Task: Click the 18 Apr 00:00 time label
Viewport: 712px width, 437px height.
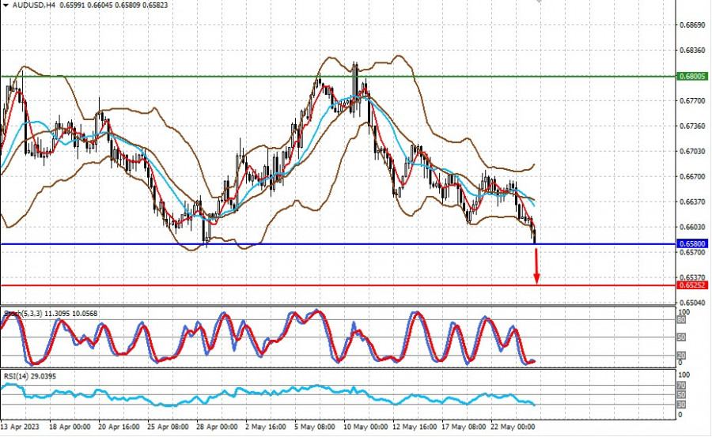Action: pos(70,427)
